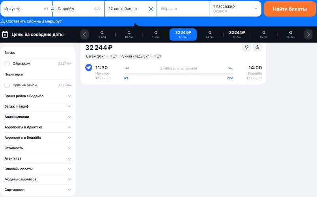This screenshot has height=197, width=317.
Task: Search prices for 9 сен
Action: tap(102, 35)
